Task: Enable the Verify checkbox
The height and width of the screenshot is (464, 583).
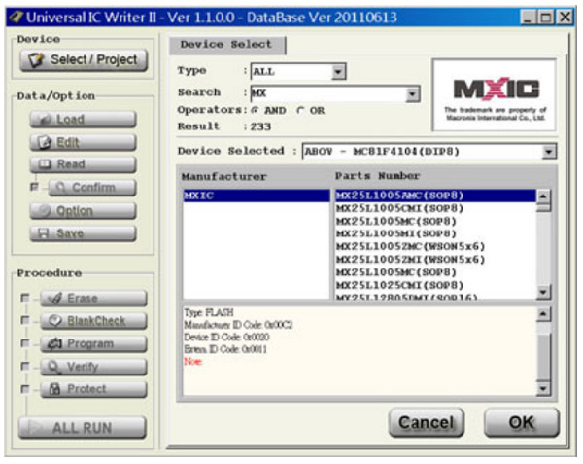Action: coord(25,366)
